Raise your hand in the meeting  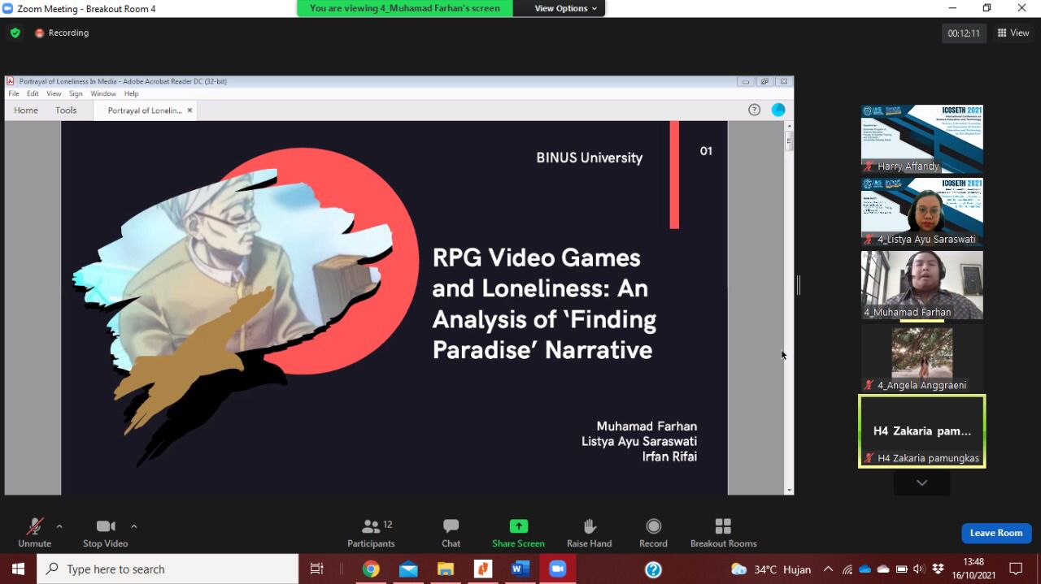tap(589, 532)
